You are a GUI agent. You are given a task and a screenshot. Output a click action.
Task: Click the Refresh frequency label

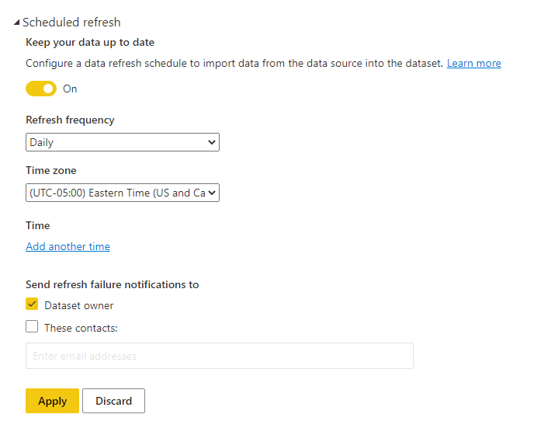click(x=70, y=120)
